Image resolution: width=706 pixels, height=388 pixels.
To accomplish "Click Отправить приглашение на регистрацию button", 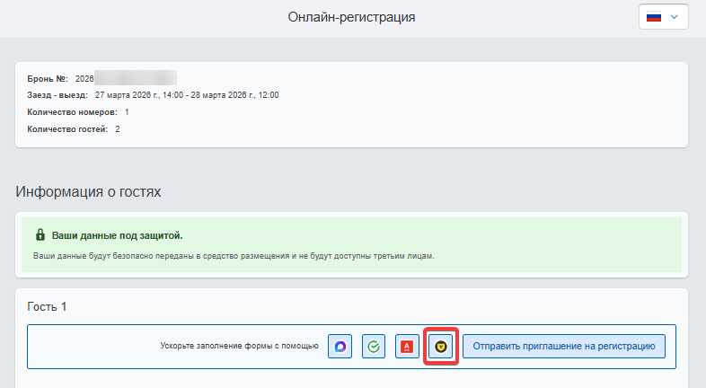I will click(564, 346).
